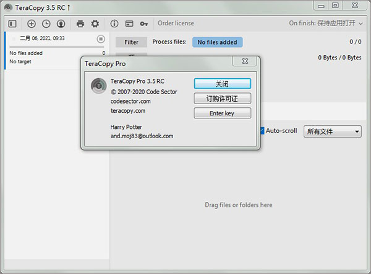This screenshot has width=371, height=274.
Task: Click the teracopy.com link
Action: pos(128,111)
